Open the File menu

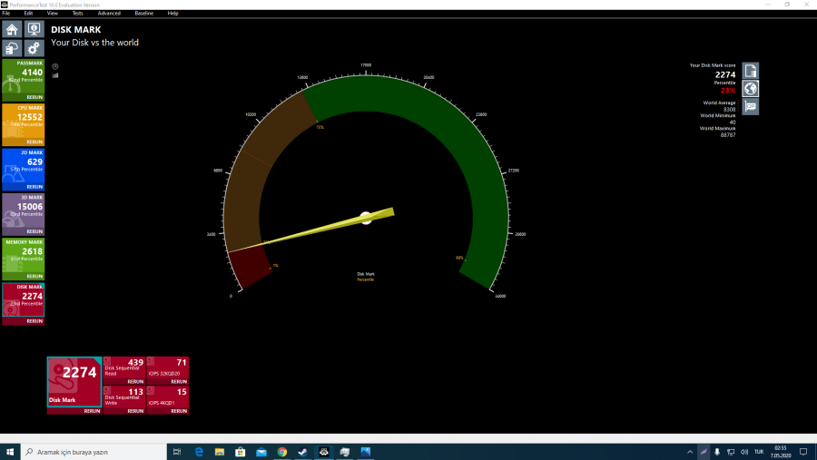[x=6, y=14]
